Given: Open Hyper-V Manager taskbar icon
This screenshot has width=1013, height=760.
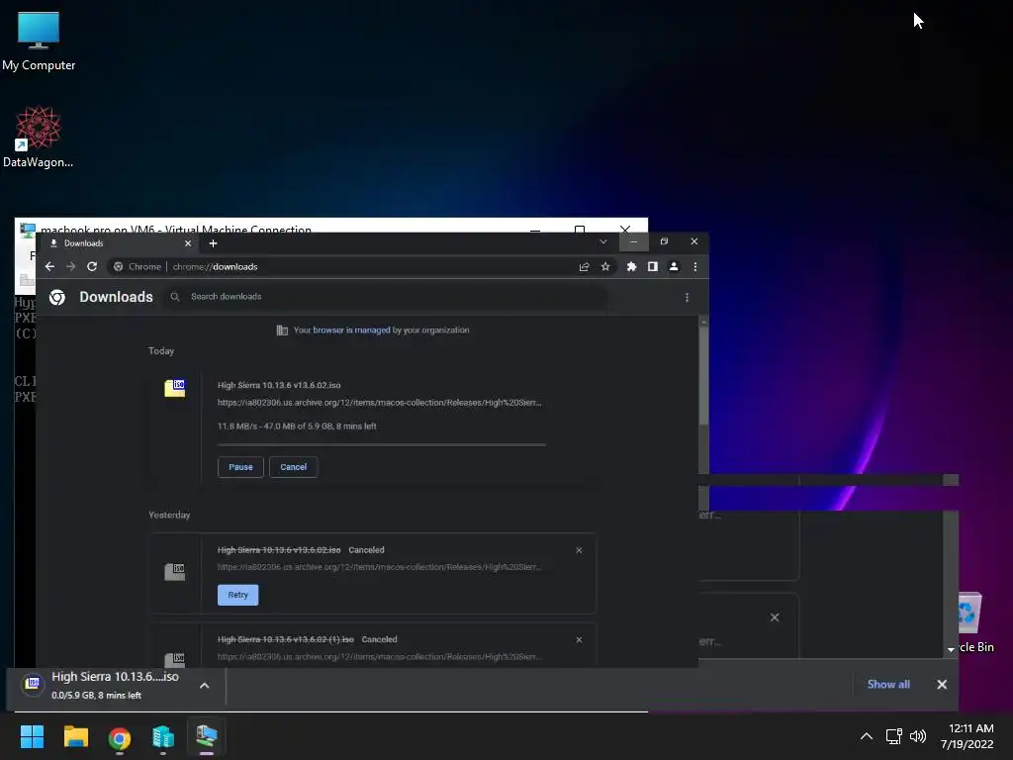Looking at the screenshot, I should [x=163, y=736].
